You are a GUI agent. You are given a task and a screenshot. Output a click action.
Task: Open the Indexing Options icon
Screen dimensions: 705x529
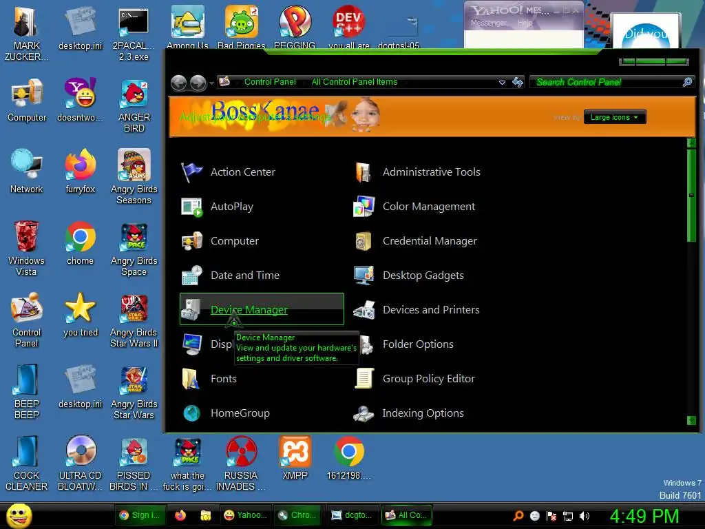(364, 413)
